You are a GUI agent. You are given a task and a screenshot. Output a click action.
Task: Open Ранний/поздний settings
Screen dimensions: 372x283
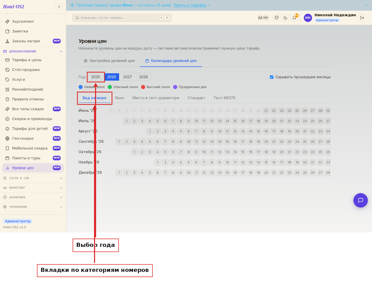click(x=33, y=89)
